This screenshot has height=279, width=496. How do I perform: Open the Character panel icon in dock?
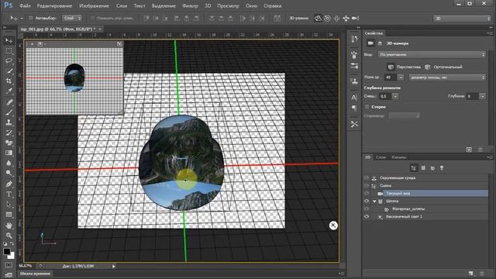pyautogui.click(x=354, y=97)
